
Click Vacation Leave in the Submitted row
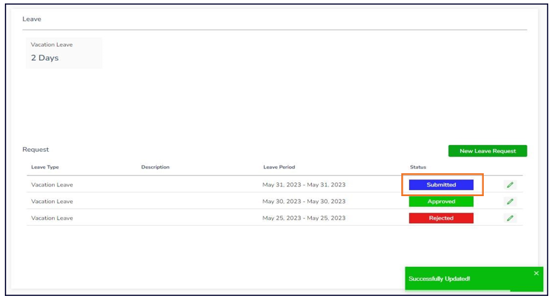click(52, 185)
